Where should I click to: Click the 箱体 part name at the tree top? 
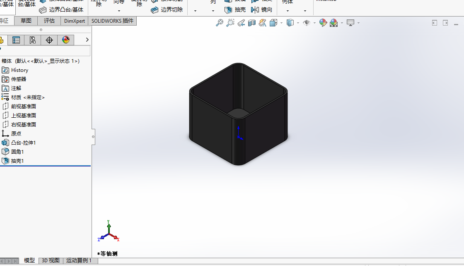7,61
